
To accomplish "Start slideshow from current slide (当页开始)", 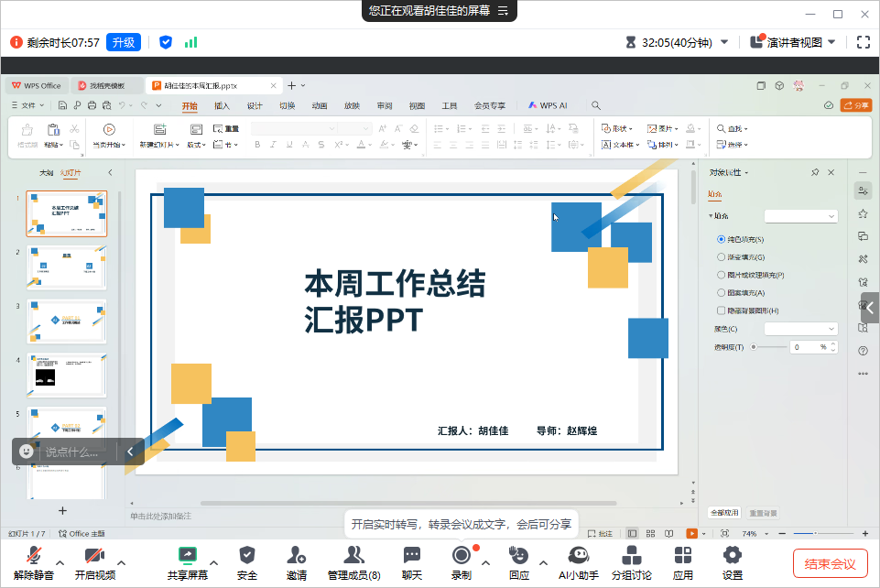I will click(109, 136).
